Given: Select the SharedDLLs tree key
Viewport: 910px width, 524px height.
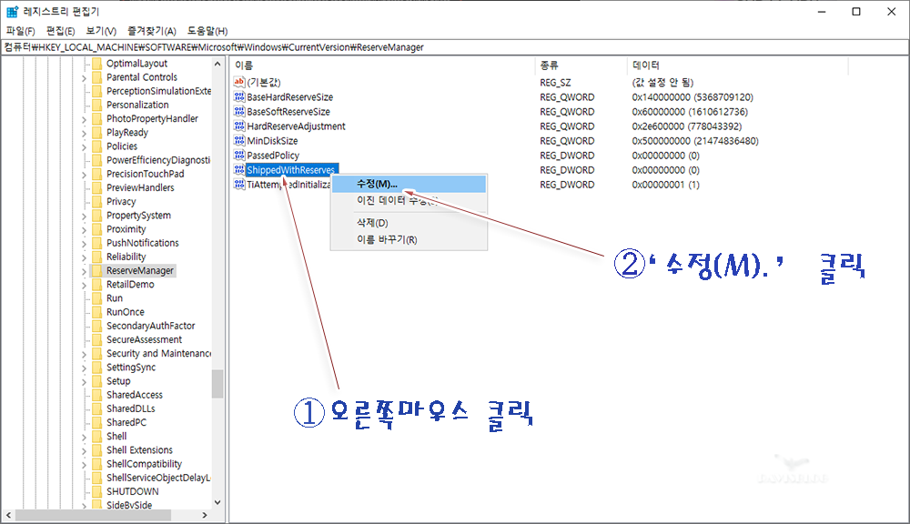Looking at the screenshot, I should coord(130,409).
